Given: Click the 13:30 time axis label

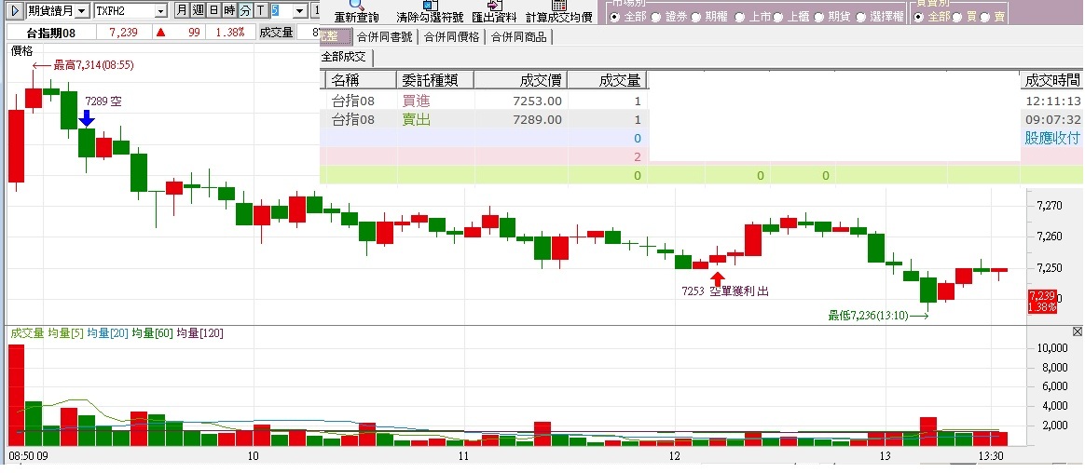Looking at the screenshot, I should click(991, 456).
